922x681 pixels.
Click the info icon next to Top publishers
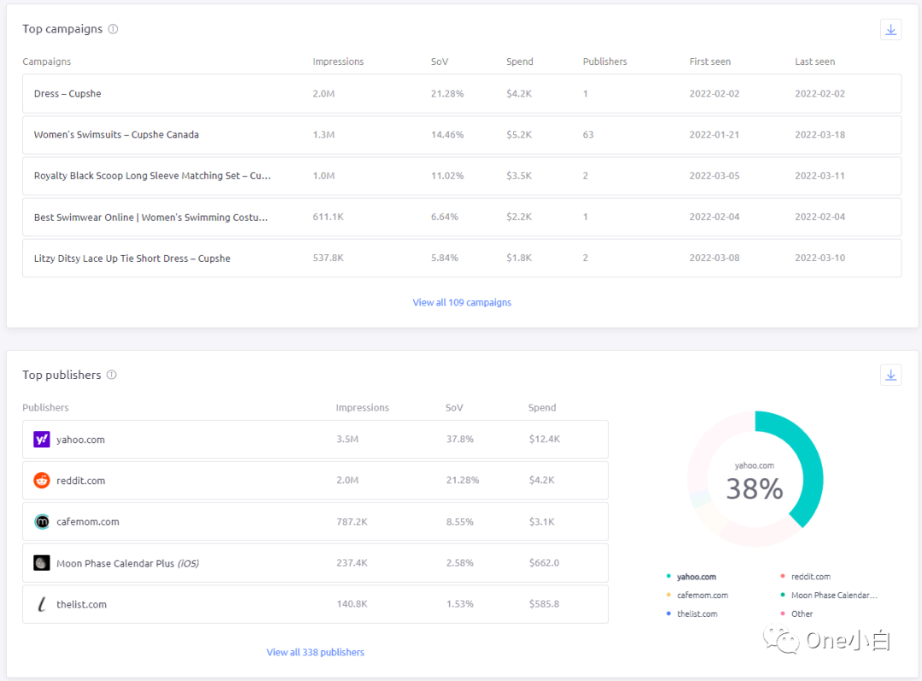(109, 374)
